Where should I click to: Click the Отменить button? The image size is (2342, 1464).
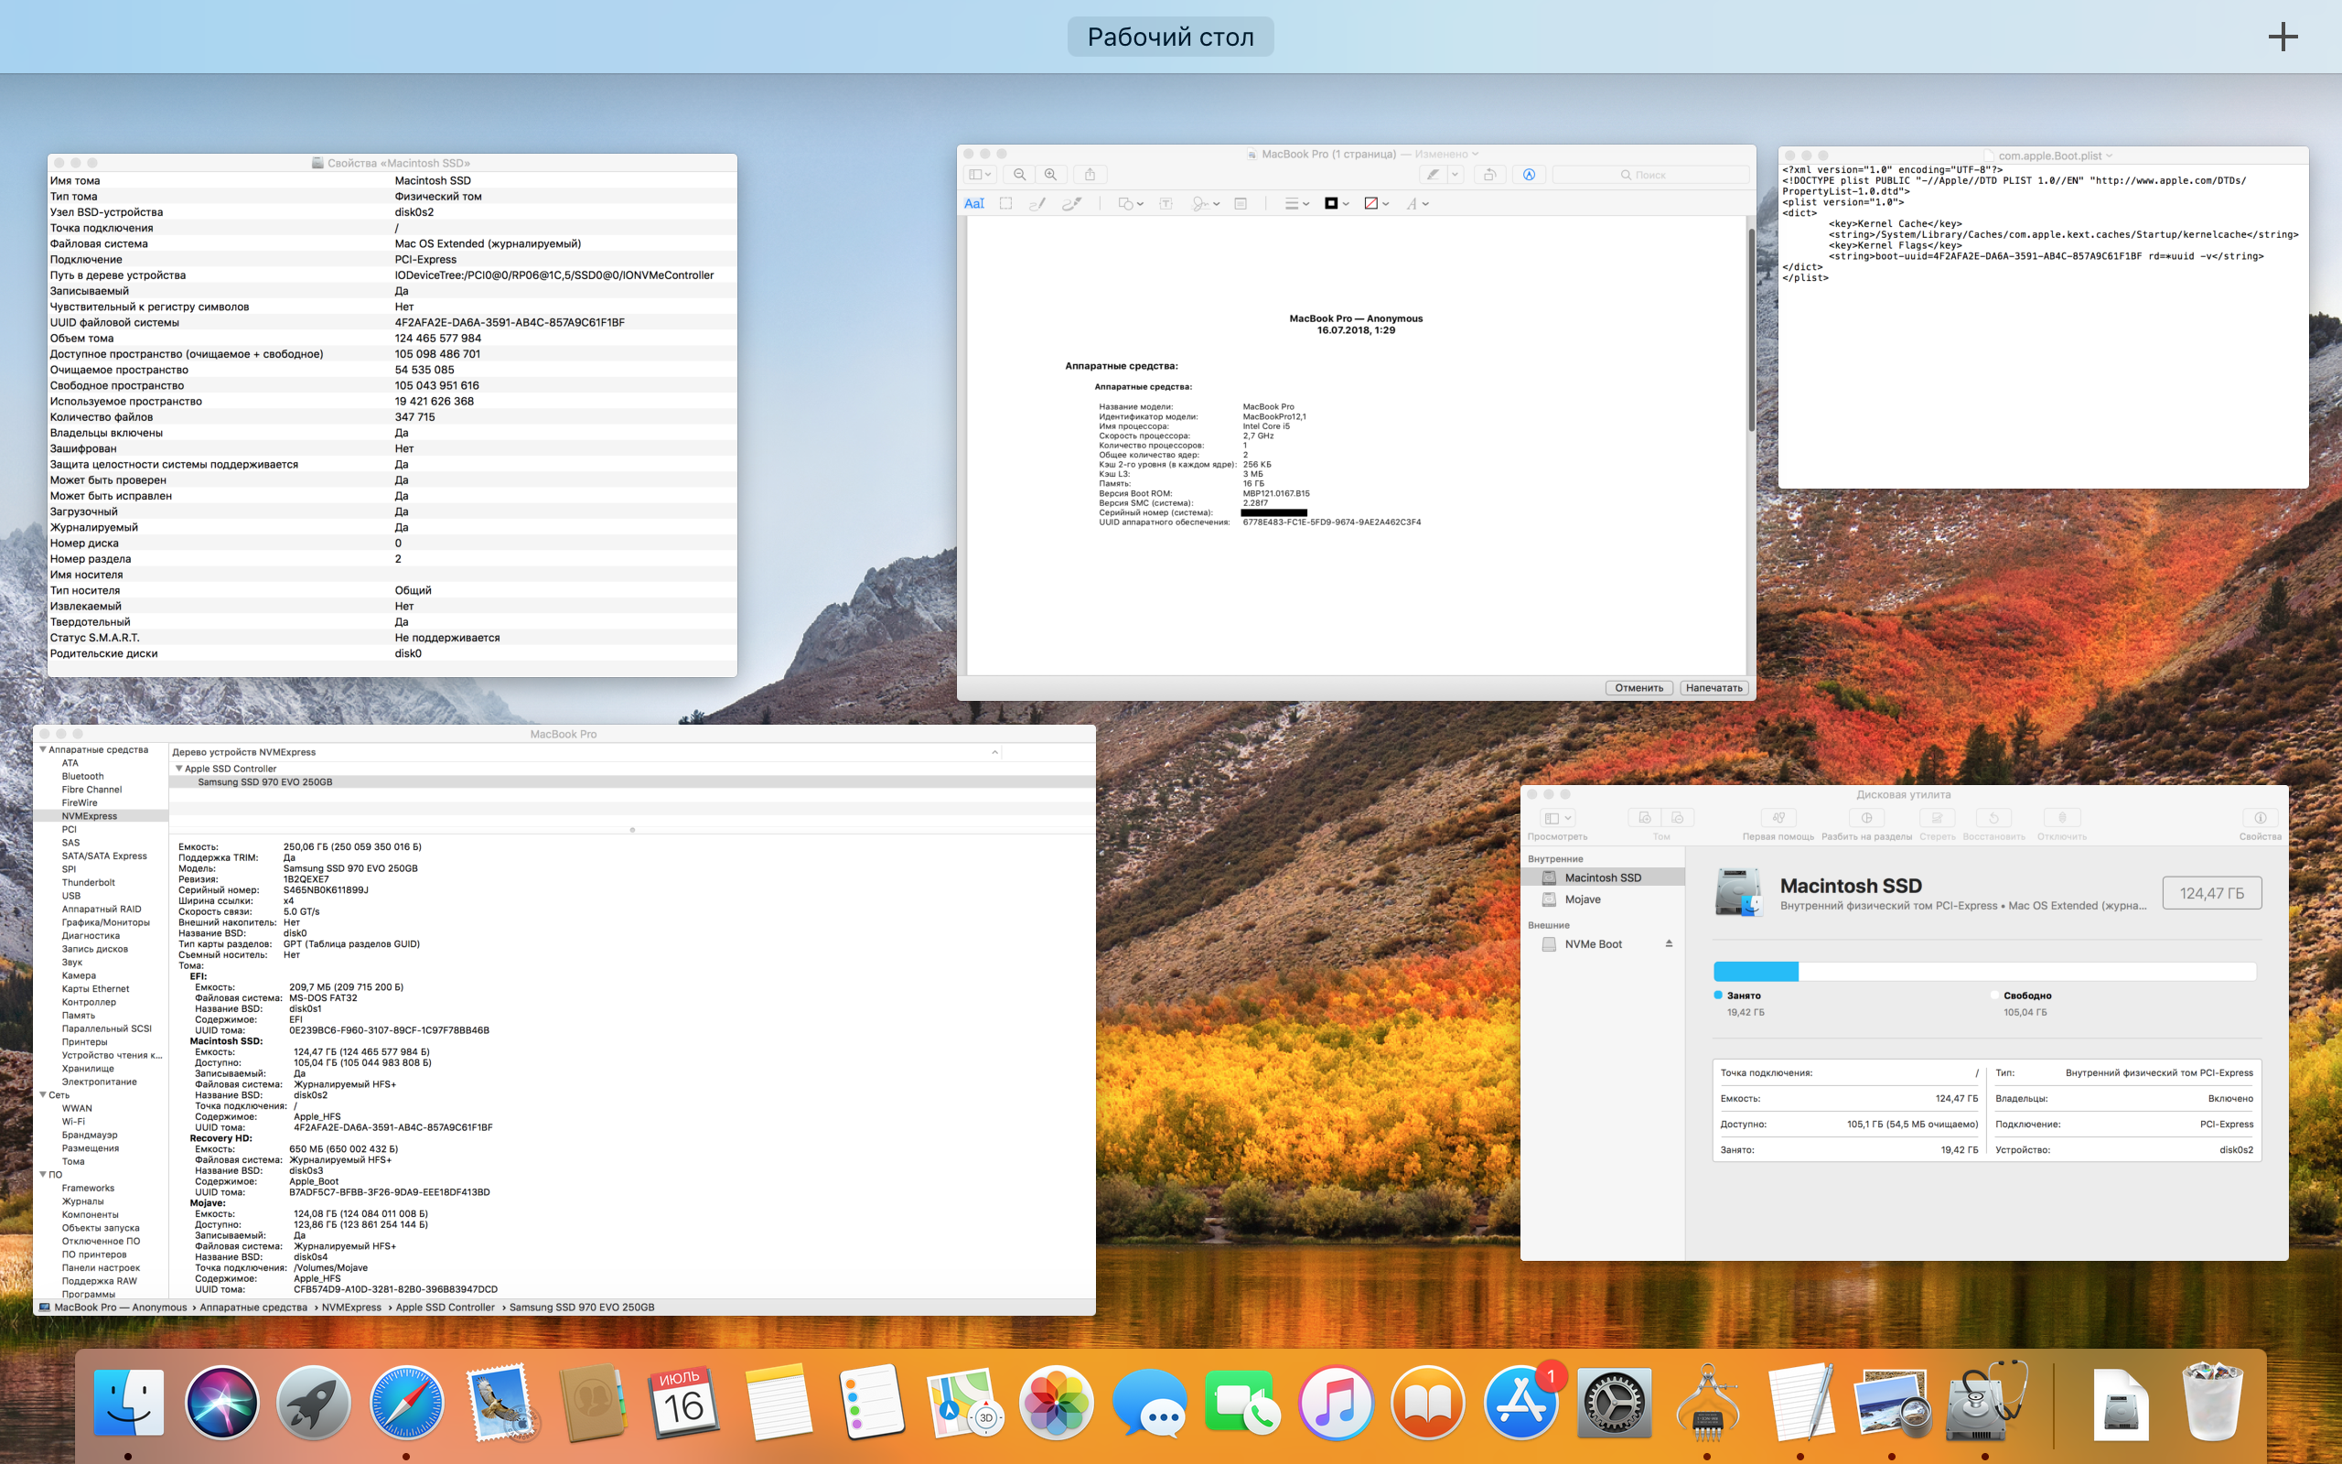click(x=1638, y=687)
